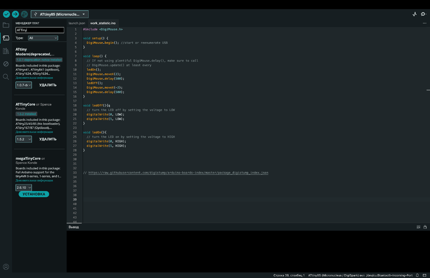Open ATtiny Modern Дополнительная информация link
This screenshot has height=278, width=430.
(x=34, y=77)
